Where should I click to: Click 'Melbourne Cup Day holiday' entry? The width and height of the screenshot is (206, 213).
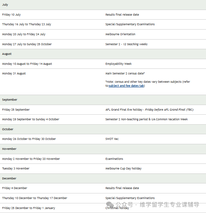(x=123, y=168)
